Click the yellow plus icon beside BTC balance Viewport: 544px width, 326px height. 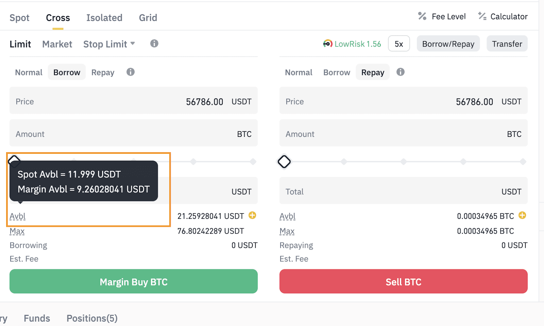pos(522,215)
